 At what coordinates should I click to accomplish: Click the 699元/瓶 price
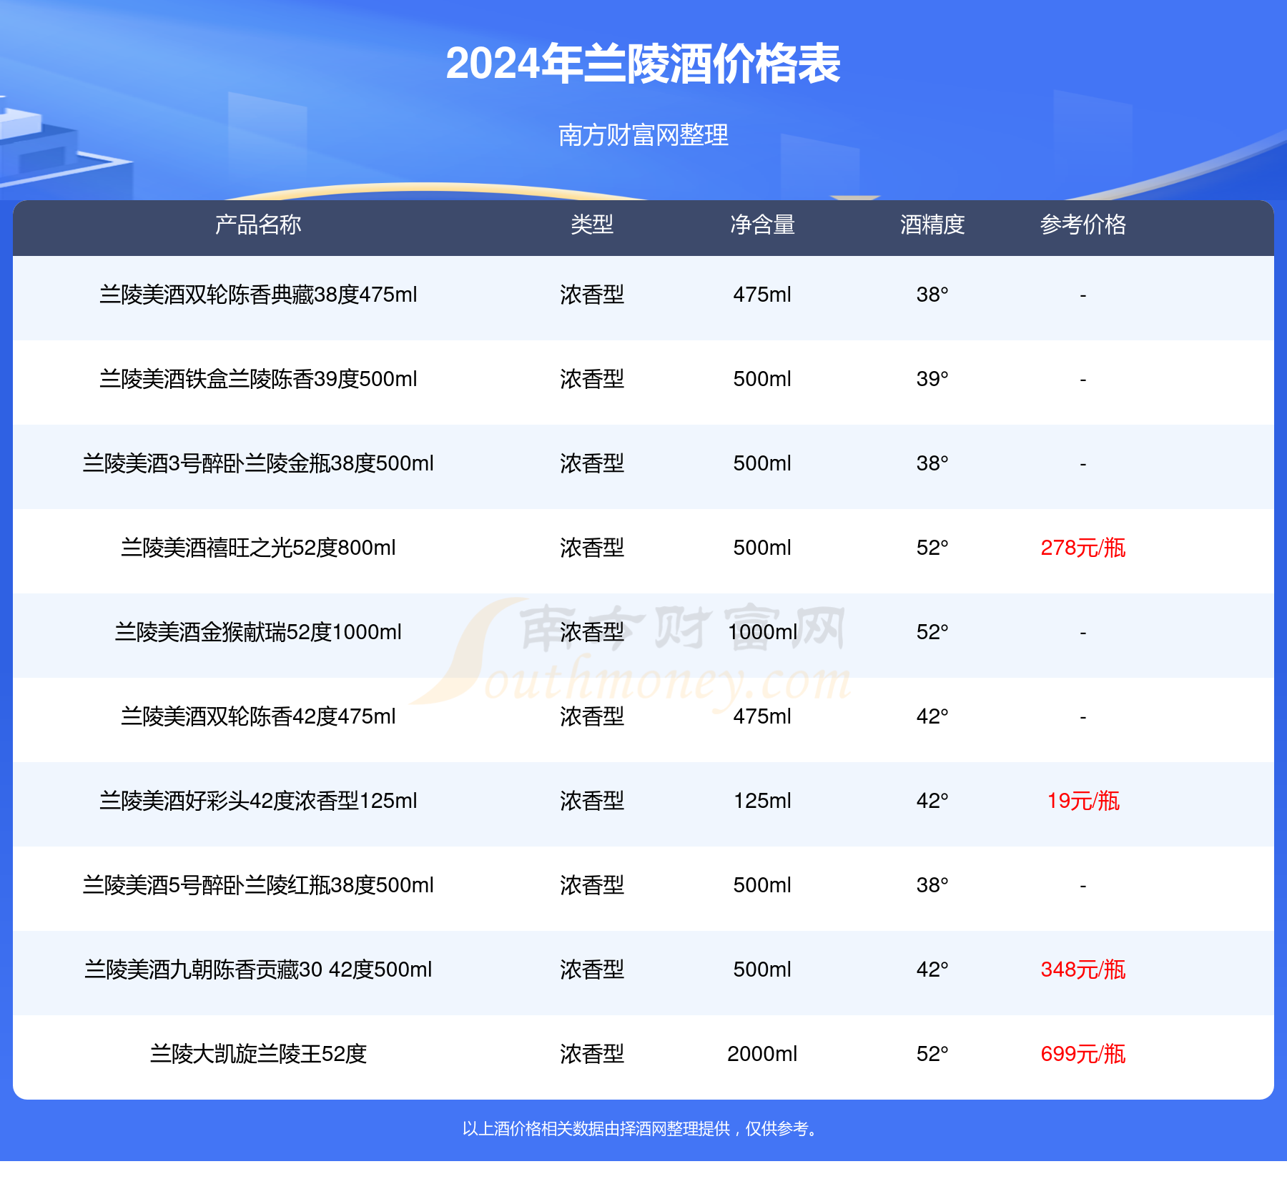click(1083, 1054)
